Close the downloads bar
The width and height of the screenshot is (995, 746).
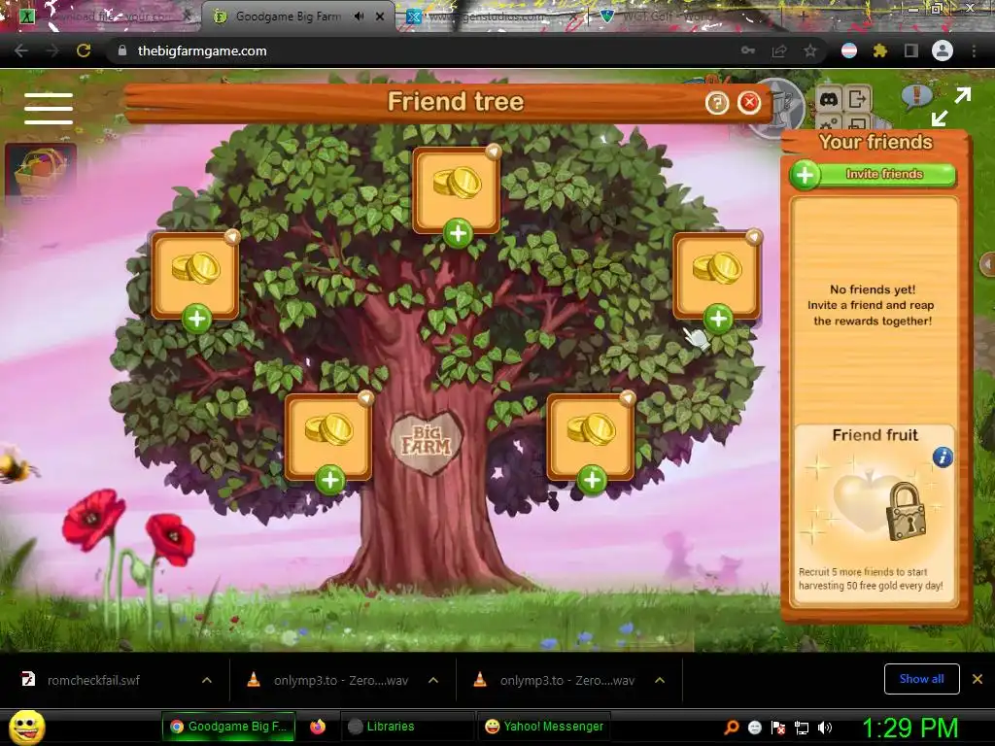(978, 679)
